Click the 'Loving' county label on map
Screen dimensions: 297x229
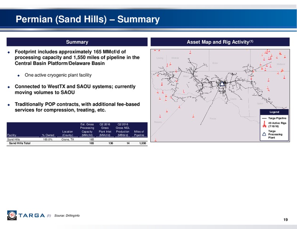pos(160,58)
